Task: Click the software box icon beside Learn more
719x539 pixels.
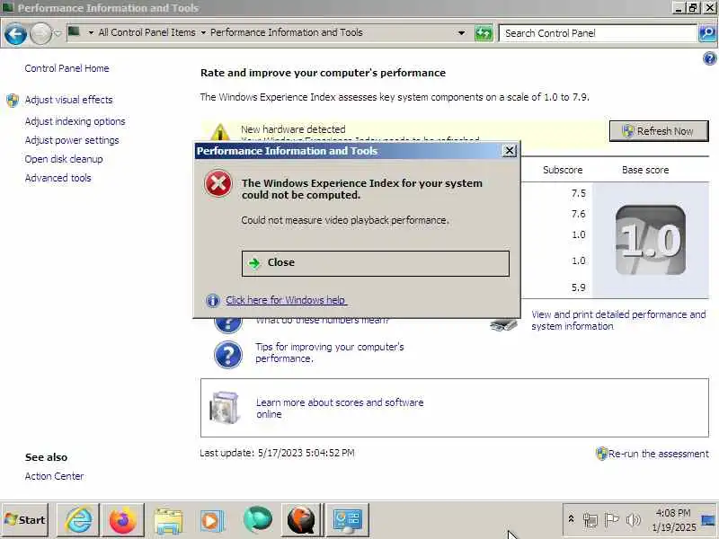Action: click(x=224, y=408)
